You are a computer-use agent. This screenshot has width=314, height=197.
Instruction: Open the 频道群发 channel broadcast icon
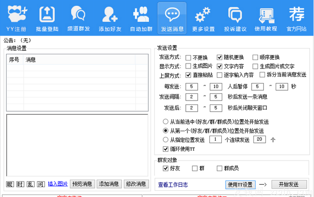[78, 18]
